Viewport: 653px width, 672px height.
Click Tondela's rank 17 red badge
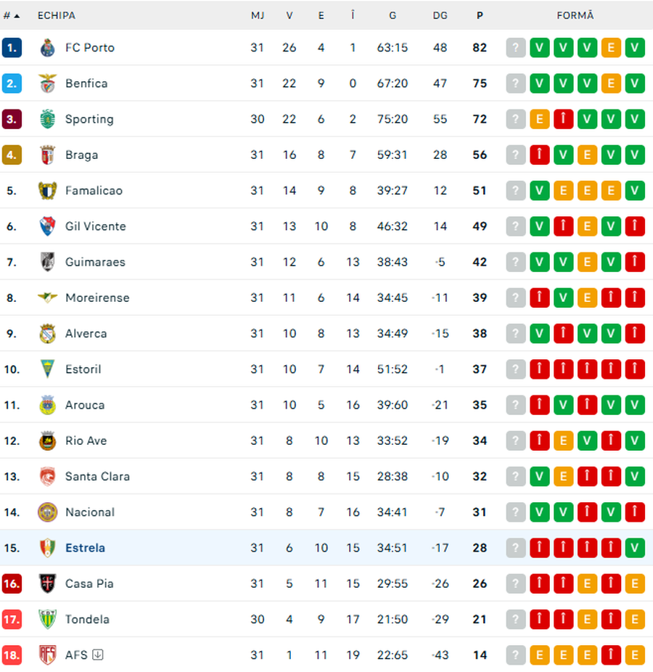(x=12, y=619)
